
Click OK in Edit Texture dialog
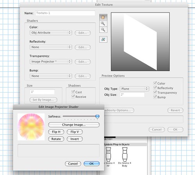[x=175, y=130]
